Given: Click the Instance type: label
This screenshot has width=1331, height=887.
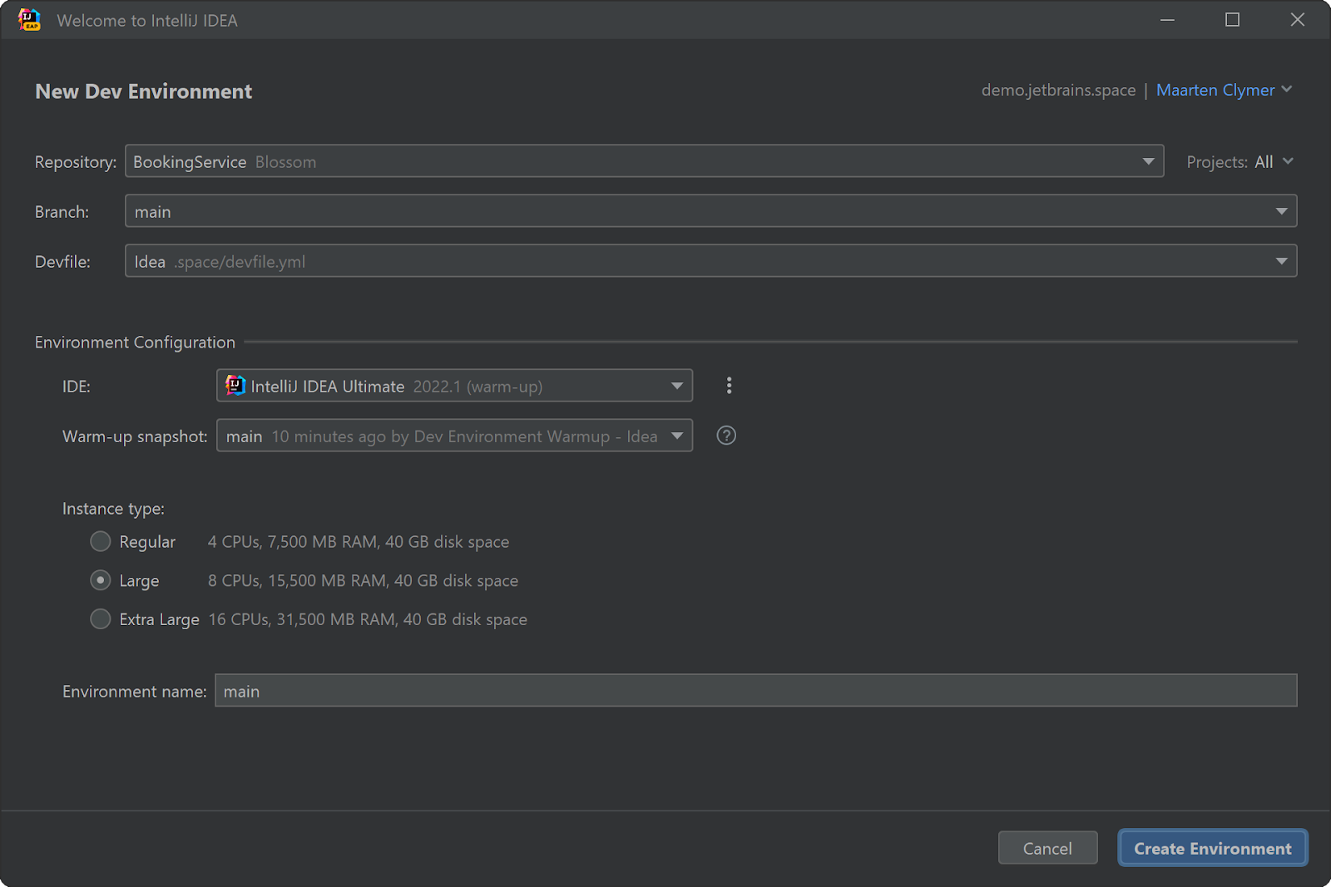Looking at the screenshot, I should click(x=113, y=509).
